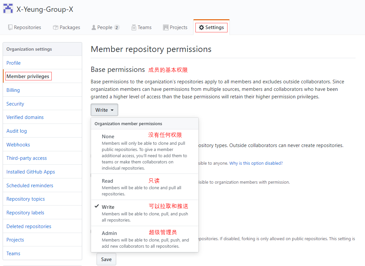365x266 pixels.
Task: Click the Teams tab icon
Action: coord(134,27)
